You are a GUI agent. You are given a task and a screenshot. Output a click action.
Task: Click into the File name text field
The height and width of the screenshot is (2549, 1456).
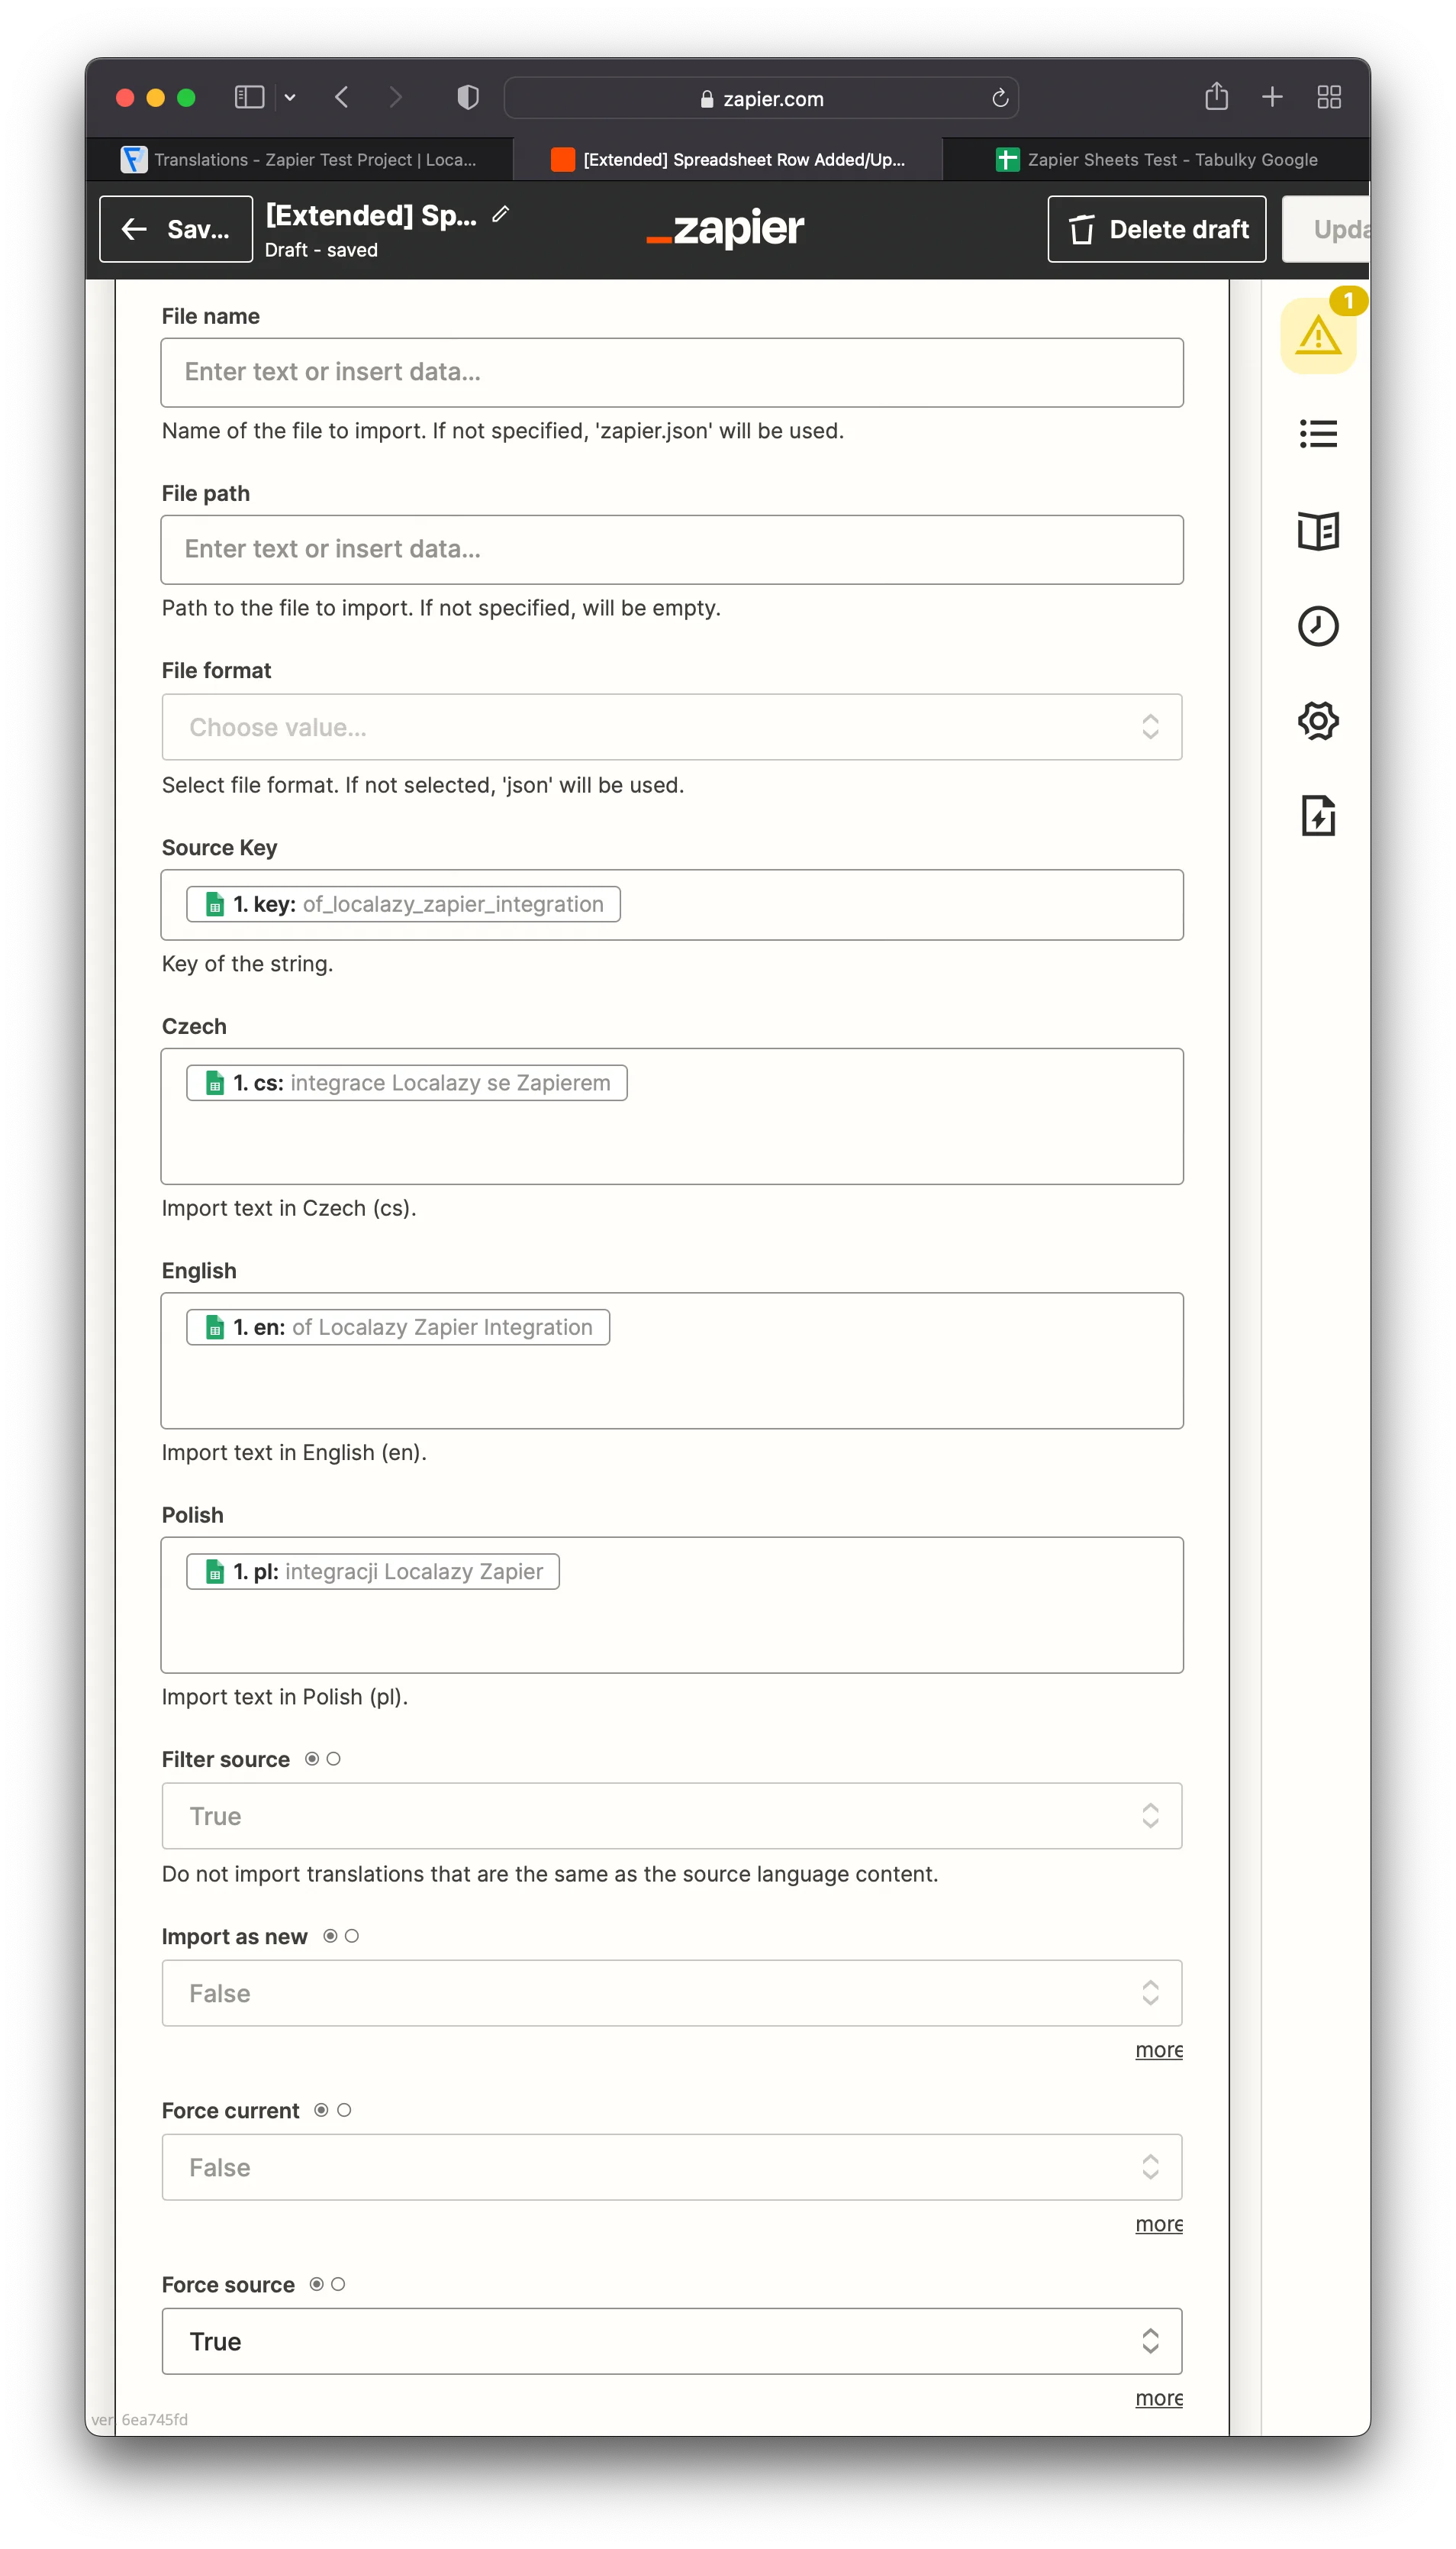[x=671, y=372]
